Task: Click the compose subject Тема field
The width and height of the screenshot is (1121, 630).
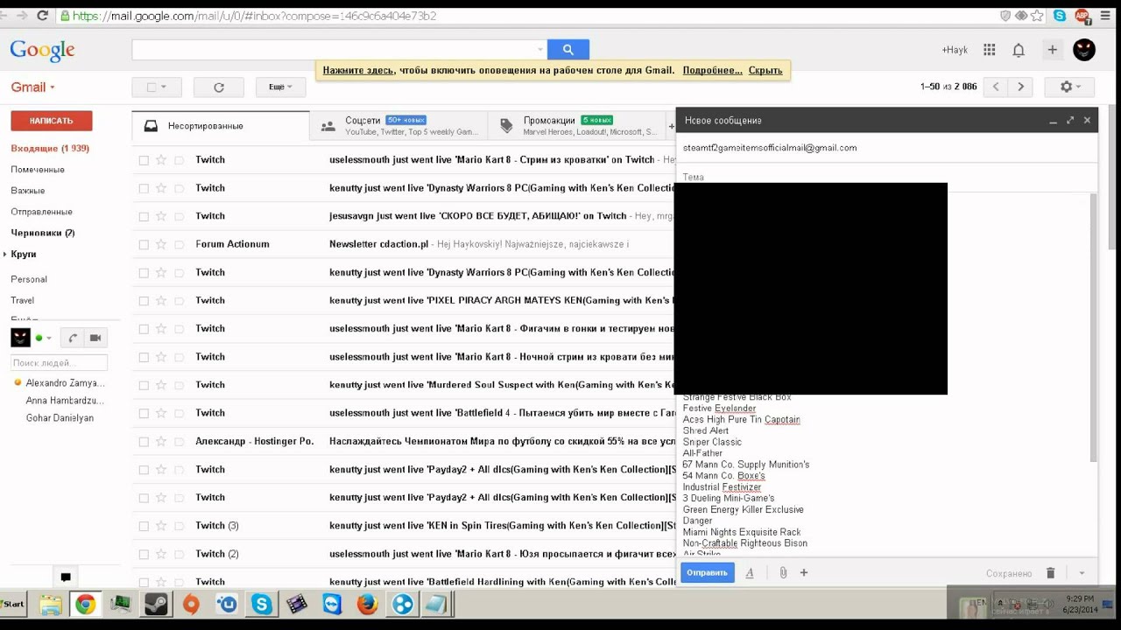Action: tap(886, 177)
